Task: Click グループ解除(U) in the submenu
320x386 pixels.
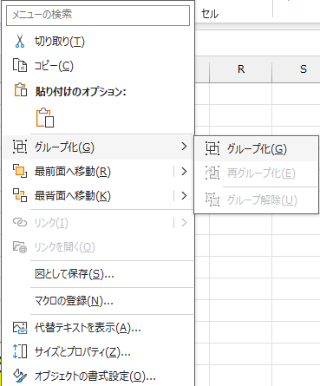Action: pyautogui.click(x=257, y=200)
